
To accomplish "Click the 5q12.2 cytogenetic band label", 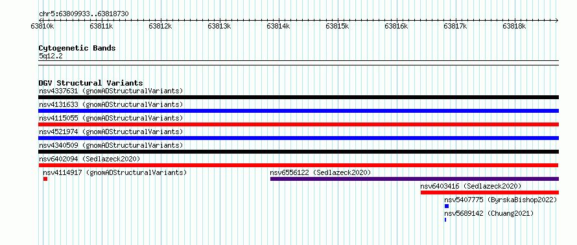I will 51,56.
